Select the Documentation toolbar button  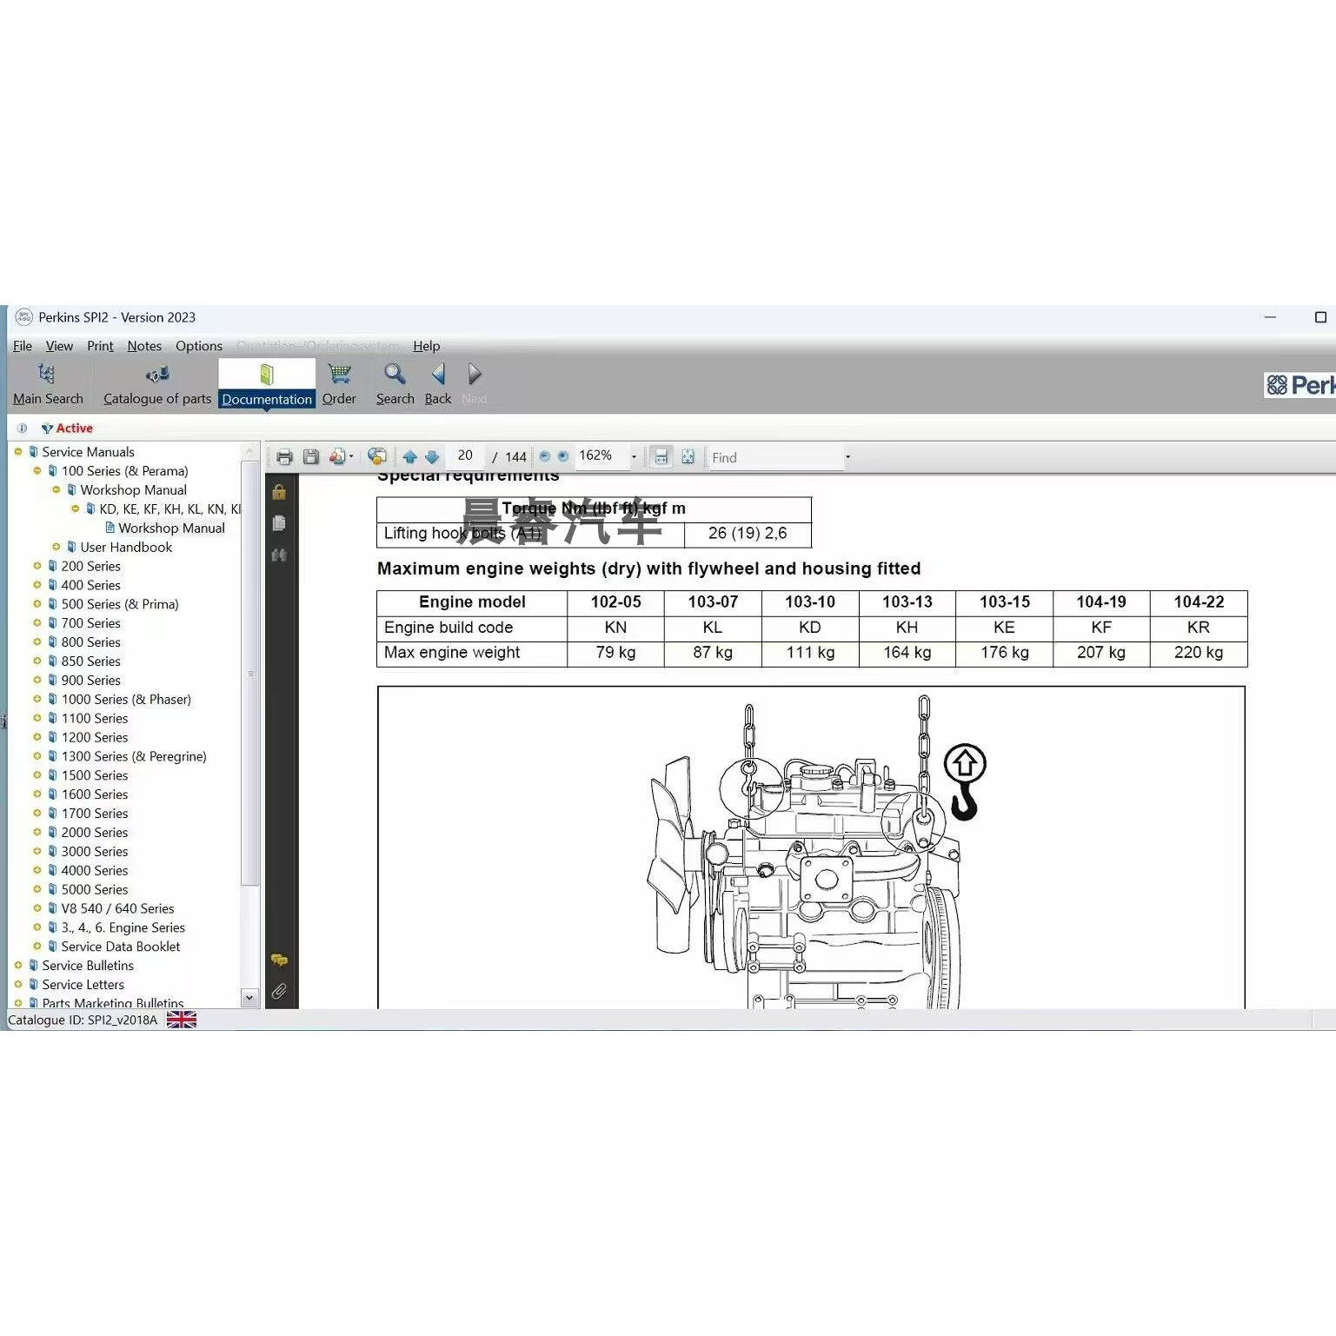pyautogui.click(x=267, y=384)
